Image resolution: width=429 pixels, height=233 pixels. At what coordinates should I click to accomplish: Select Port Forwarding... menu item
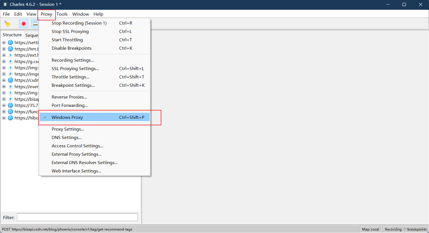click(95, 105)
